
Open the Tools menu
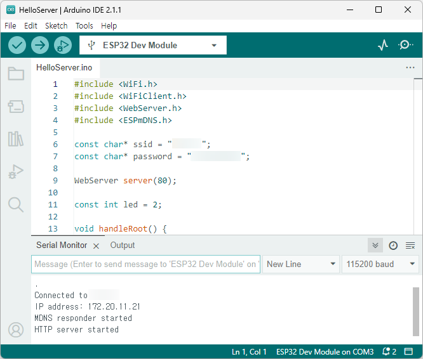[84, 26]
